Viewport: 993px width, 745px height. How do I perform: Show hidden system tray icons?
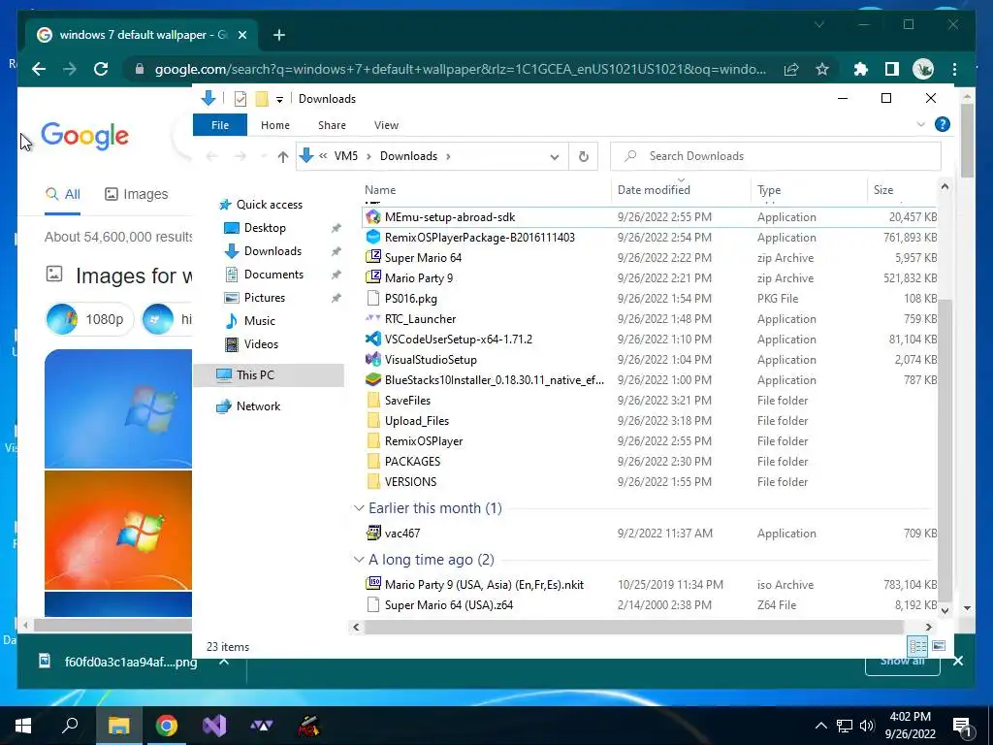pos(820,726)
